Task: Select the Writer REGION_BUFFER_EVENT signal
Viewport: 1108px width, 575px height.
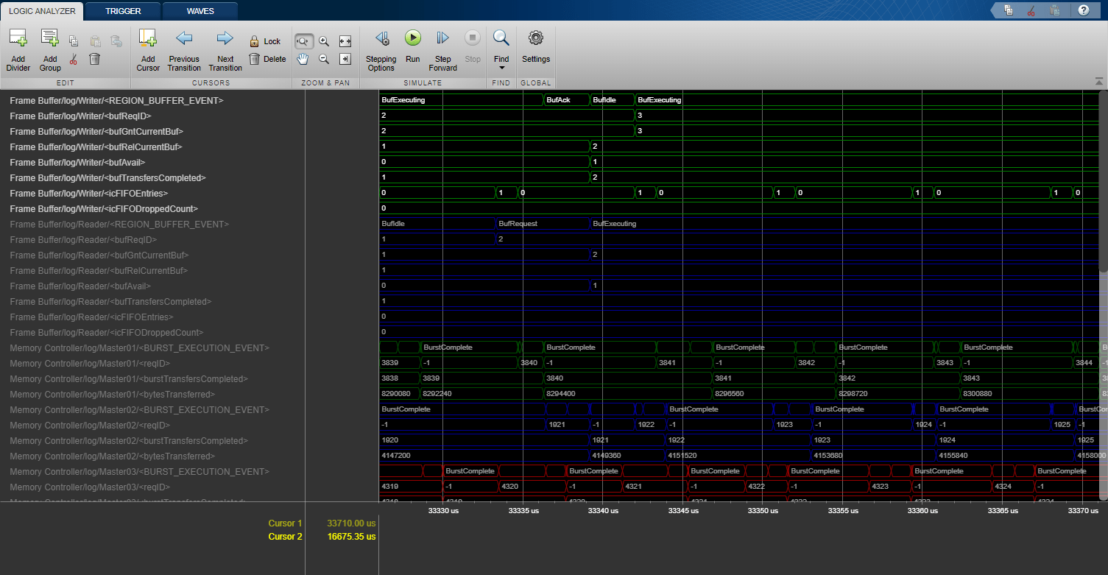Action: (x=117, y=100)
